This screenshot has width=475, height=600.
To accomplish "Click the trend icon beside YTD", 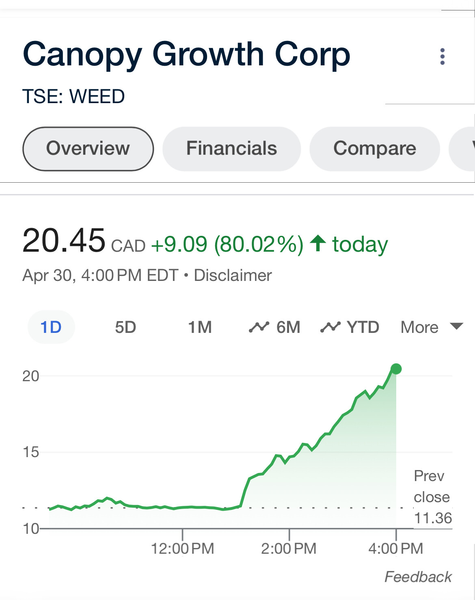I will pos(330,327).
